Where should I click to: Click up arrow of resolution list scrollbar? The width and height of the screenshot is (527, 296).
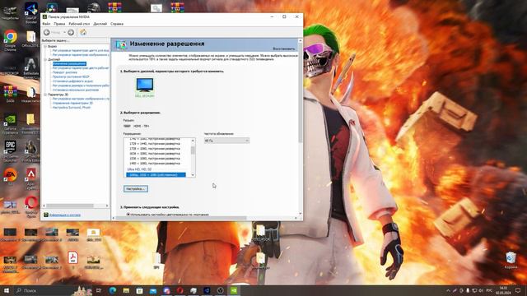[x=193, y=141]
